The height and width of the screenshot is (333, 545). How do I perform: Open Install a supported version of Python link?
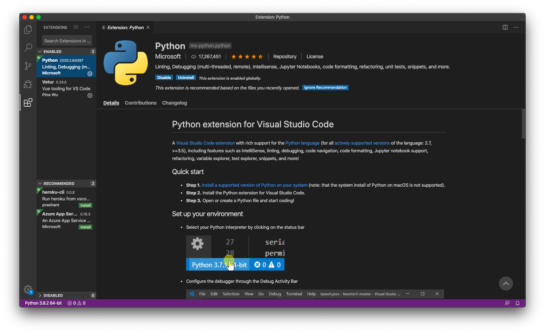coord(255,185)
